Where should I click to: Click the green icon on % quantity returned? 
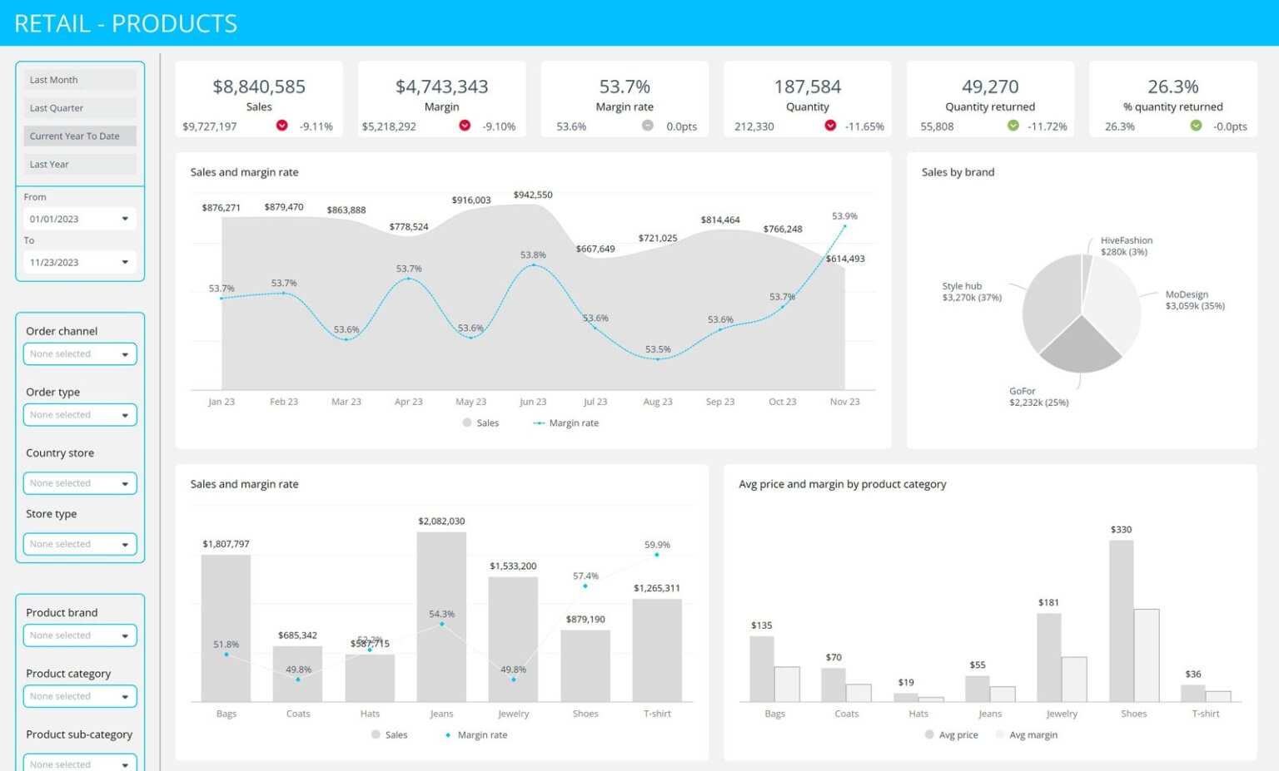(x=1197, y=126)
